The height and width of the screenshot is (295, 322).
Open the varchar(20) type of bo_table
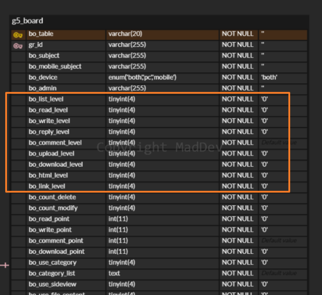tap(125, 34)
